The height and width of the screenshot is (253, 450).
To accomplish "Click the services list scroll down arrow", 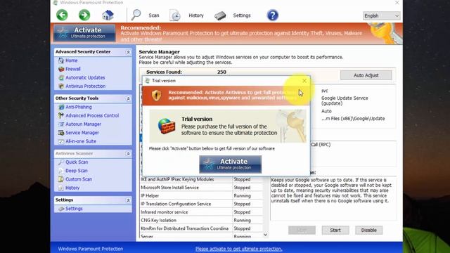I will click(266, 235).
